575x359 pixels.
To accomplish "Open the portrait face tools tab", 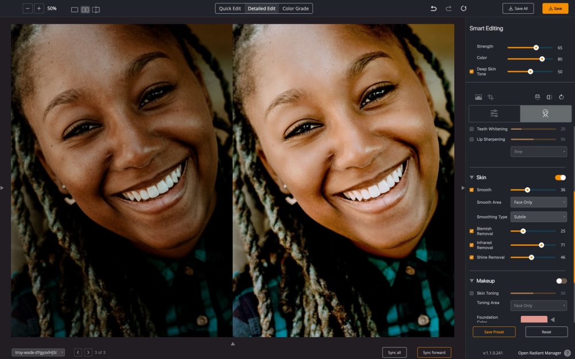I will pyautogui.click(x=545, y=114).
